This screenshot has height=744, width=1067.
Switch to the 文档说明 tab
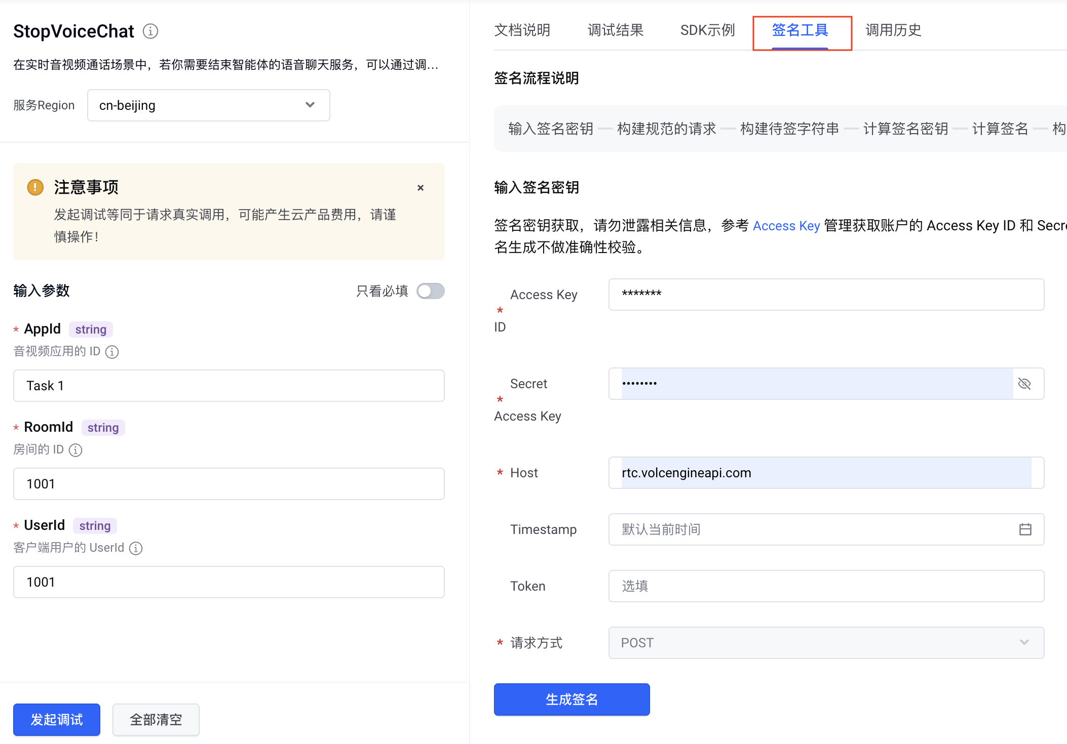[522, 30]
